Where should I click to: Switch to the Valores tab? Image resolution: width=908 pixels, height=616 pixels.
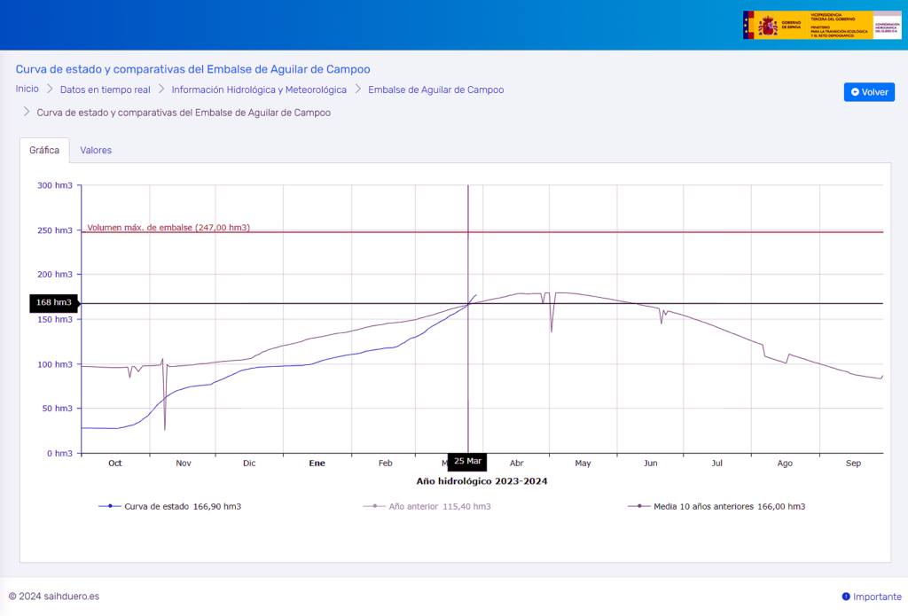click(x=96, y=151)
